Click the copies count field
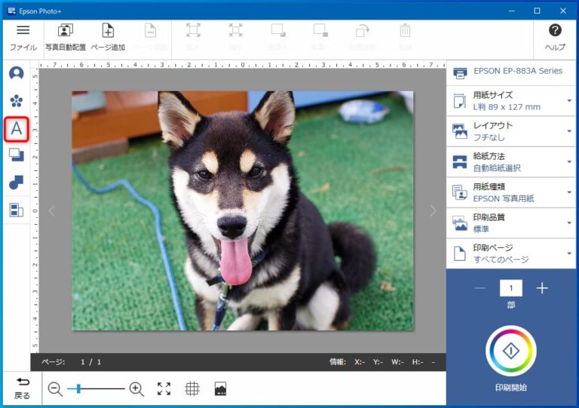This screenshot has height=408, width=579. pos(511,288)
